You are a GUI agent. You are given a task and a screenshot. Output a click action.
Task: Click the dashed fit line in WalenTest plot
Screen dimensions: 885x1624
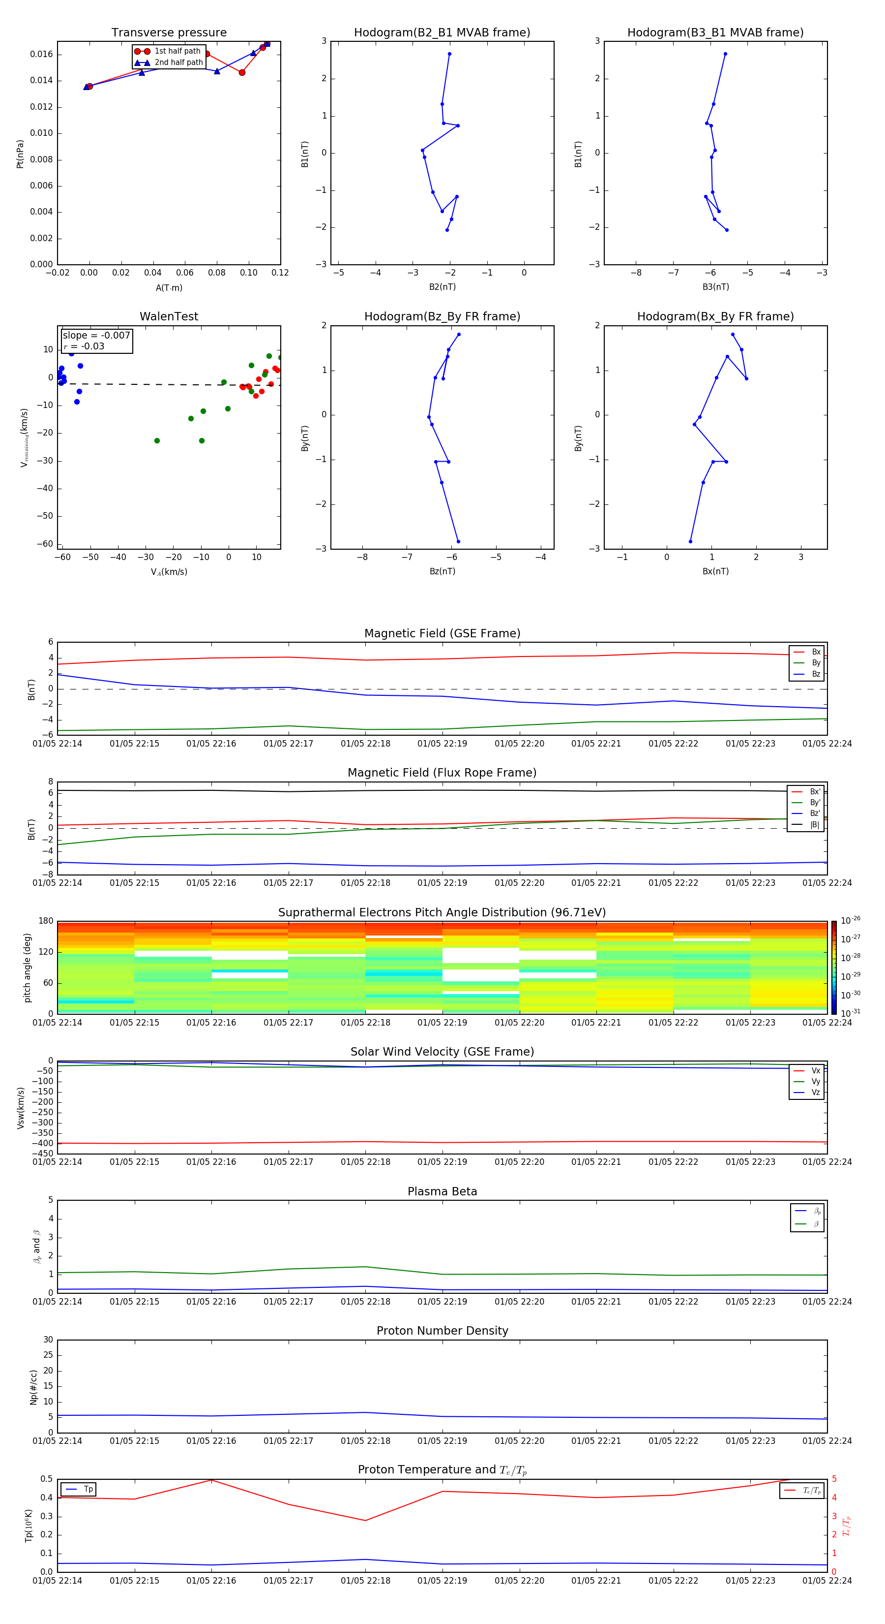(169, 384)
